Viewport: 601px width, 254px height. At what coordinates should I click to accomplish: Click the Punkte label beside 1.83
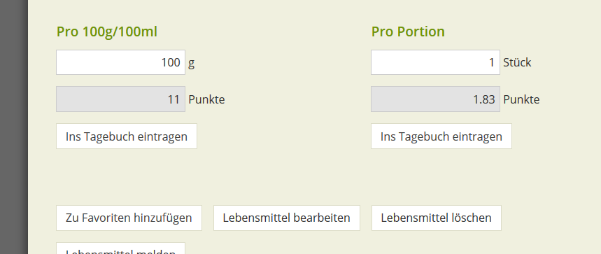click(521, 99)
